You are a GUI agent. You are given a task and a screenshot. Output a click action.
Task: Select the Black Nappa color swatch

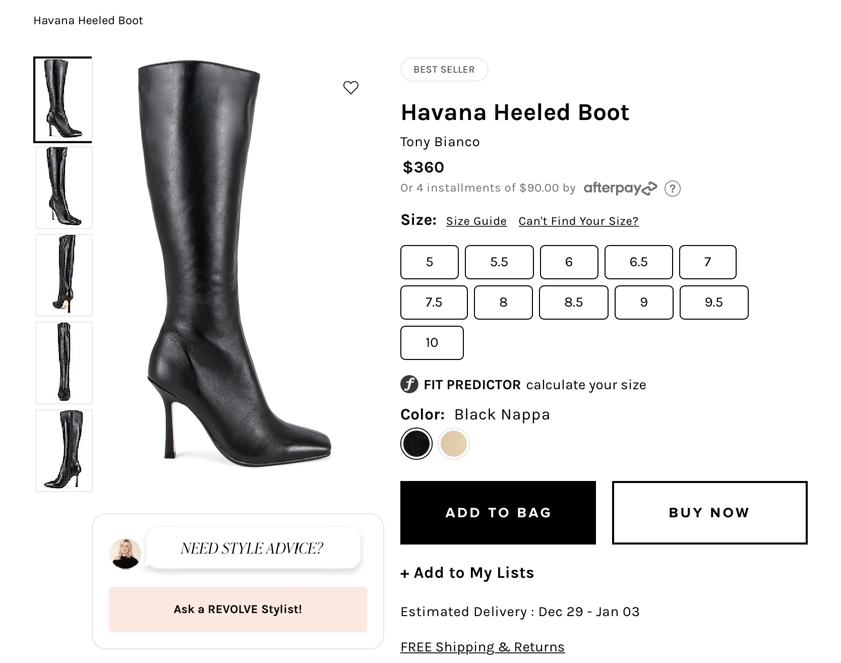416,444
